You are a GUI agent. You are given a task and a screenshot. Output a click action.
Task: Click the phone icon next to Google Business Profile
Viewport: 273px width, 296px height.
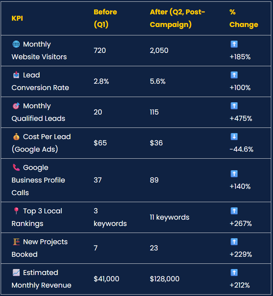click(16, 167)
